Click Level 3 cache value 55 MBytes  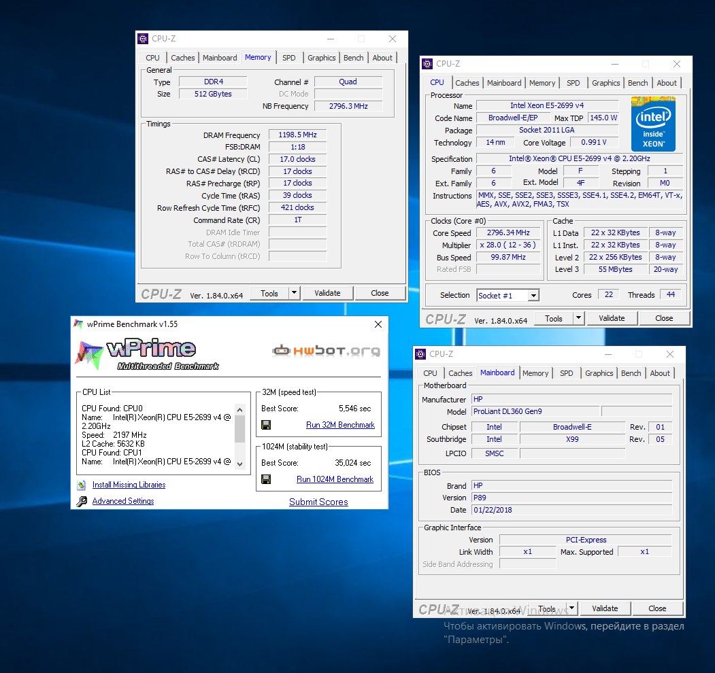tap(615, 269)
